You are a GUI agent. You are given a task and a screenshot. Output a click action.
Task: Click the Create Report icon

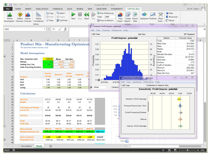(128, 14)
